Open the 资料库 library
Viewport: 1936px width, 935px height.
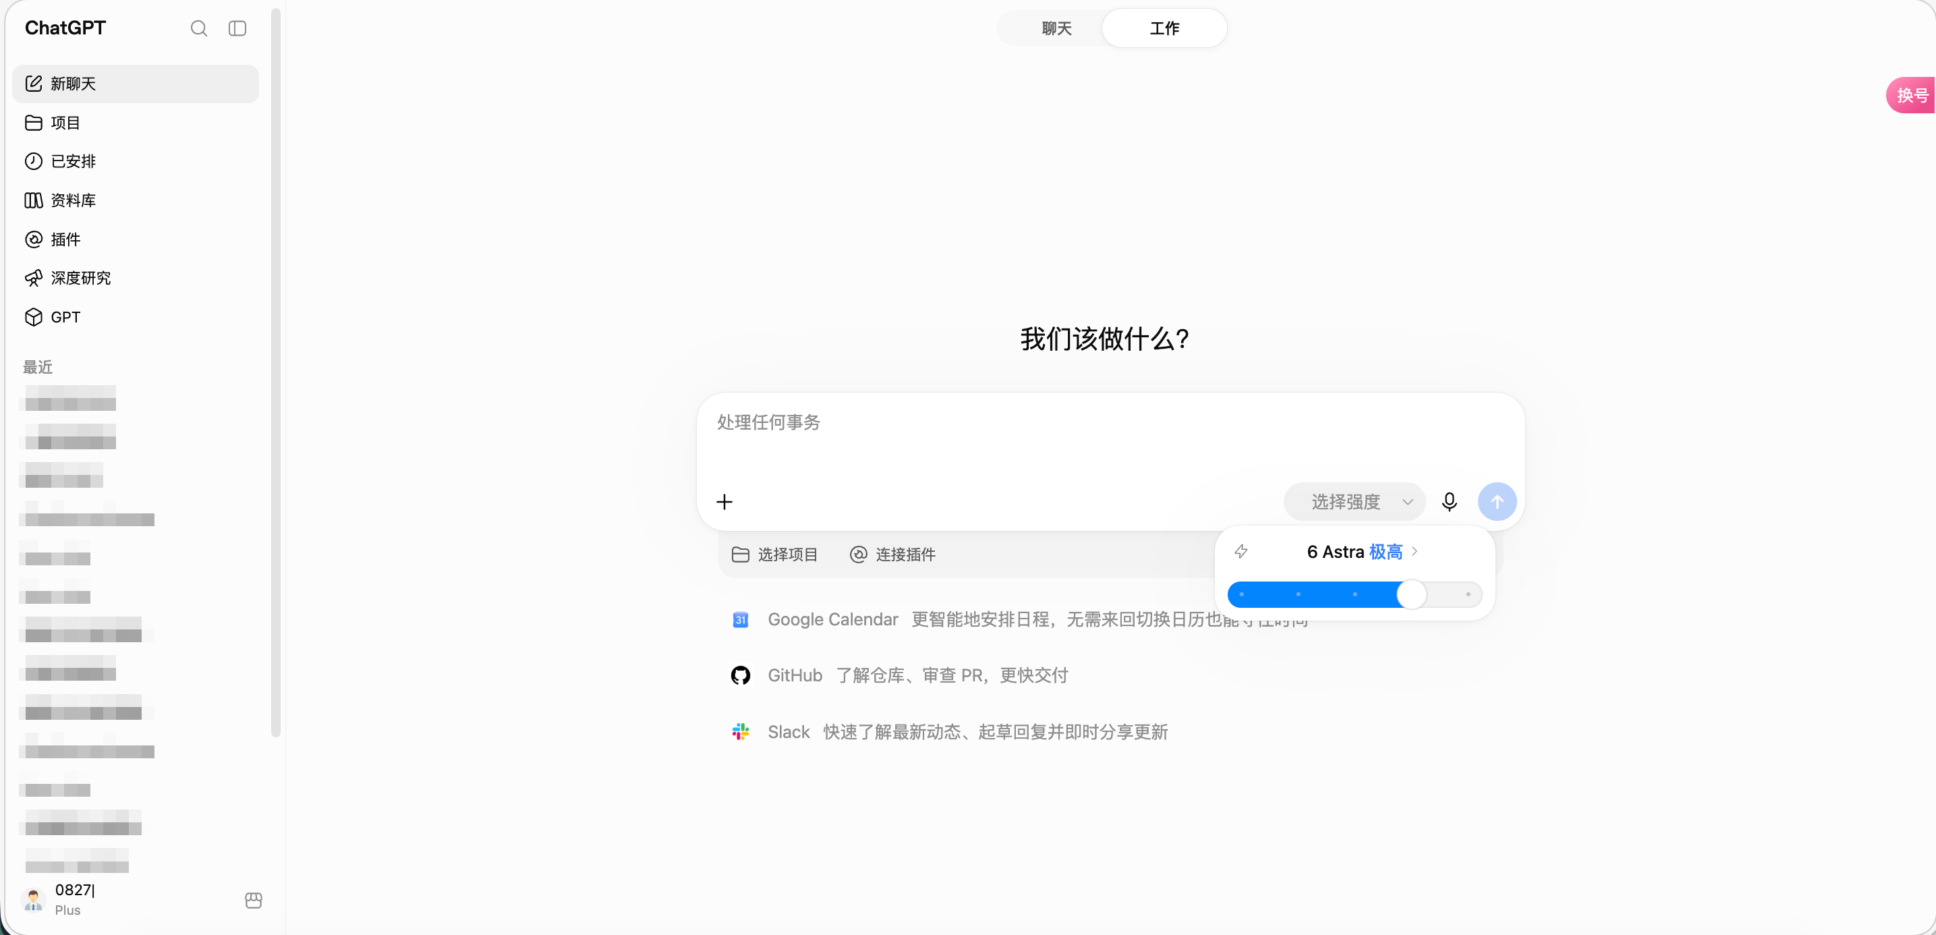136,200
